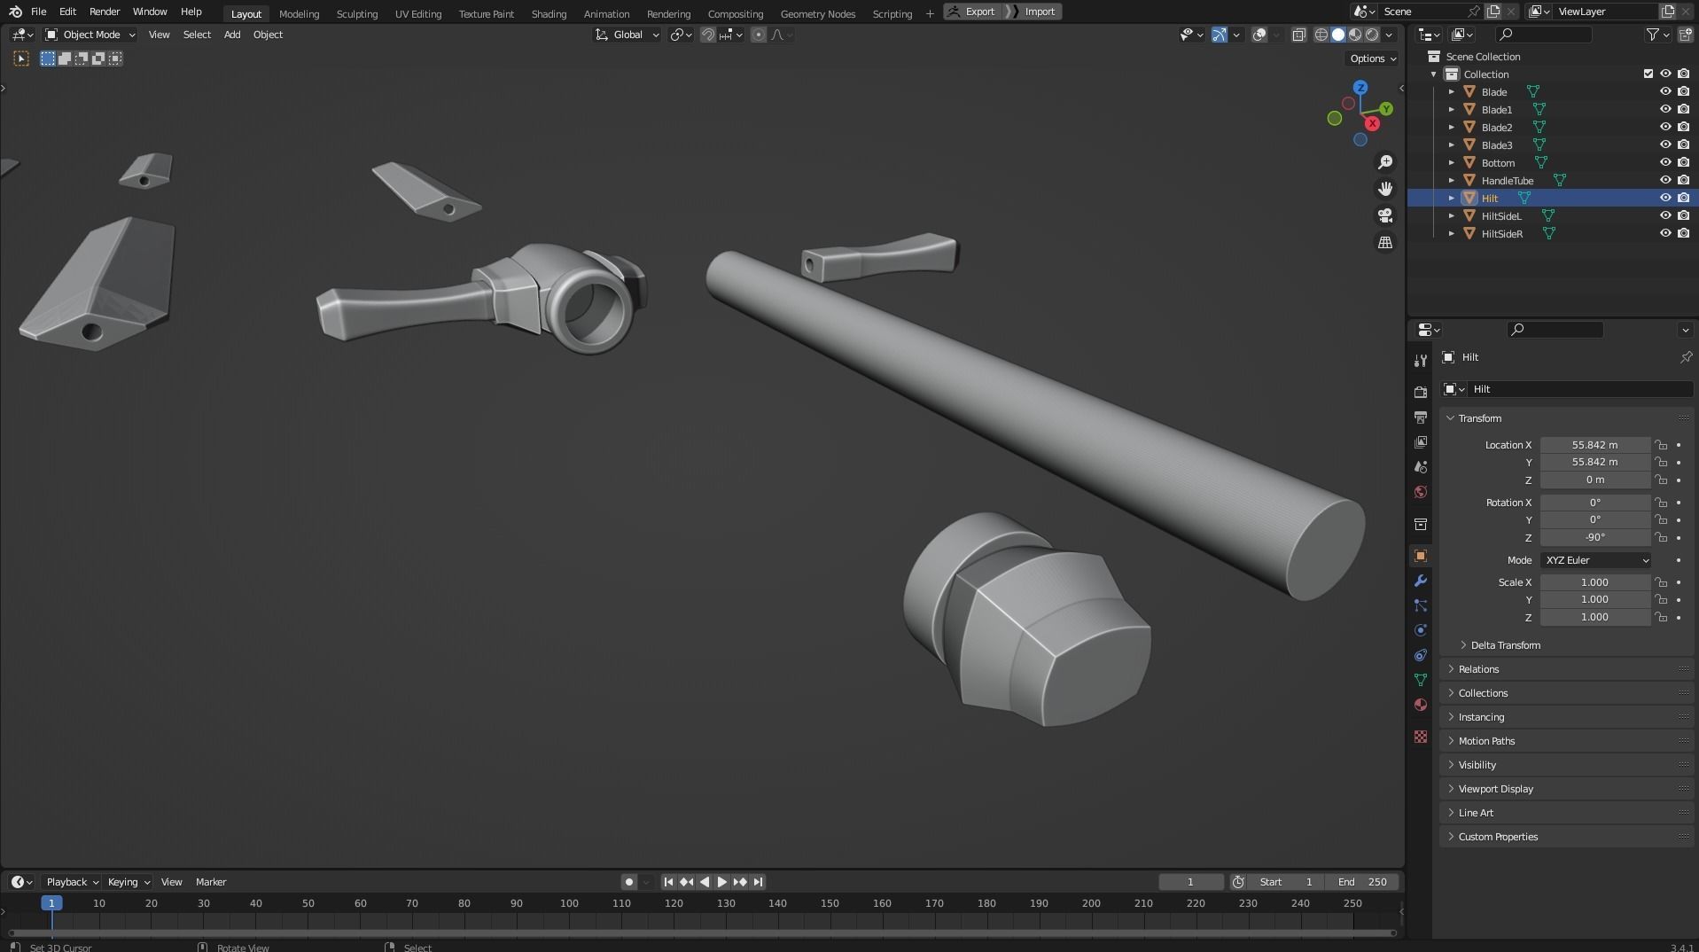Image resolution: width=1699 pixels, height=952 pixels.
Task: Open the Object Data mesh tab
Action: [1421, 680]
